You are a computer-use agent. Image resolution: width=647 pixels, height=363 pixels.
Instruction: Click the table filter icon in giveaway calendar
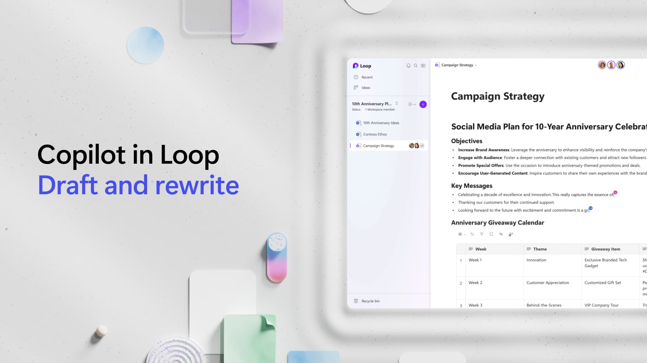click(x=481, y=234)
